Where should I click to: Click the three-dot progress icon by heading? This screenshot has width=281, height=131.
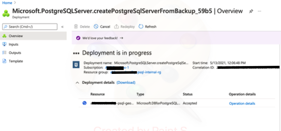pos(76,53)
